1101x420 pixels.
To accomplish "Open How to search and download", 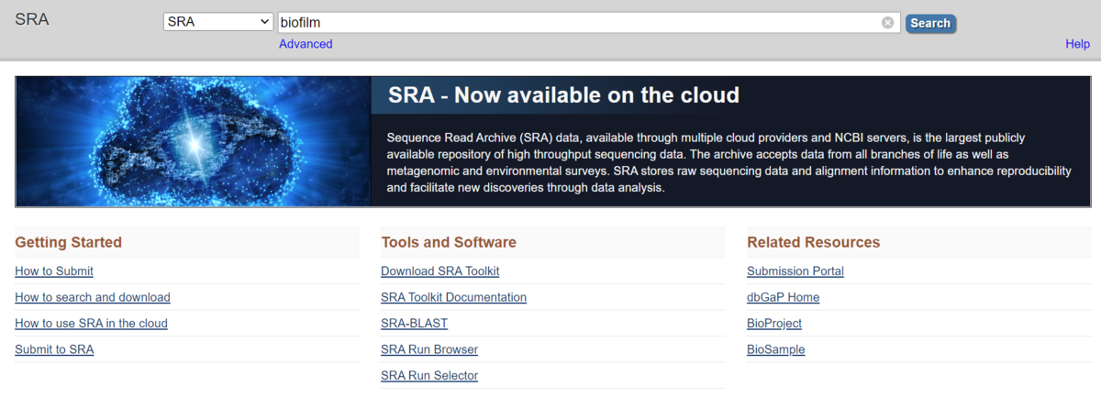I will (93, 297).
